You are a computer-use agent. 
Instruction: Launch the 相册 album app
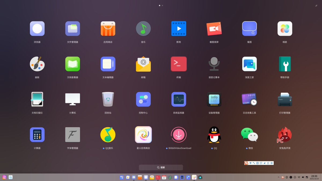(x=285, y=29)
